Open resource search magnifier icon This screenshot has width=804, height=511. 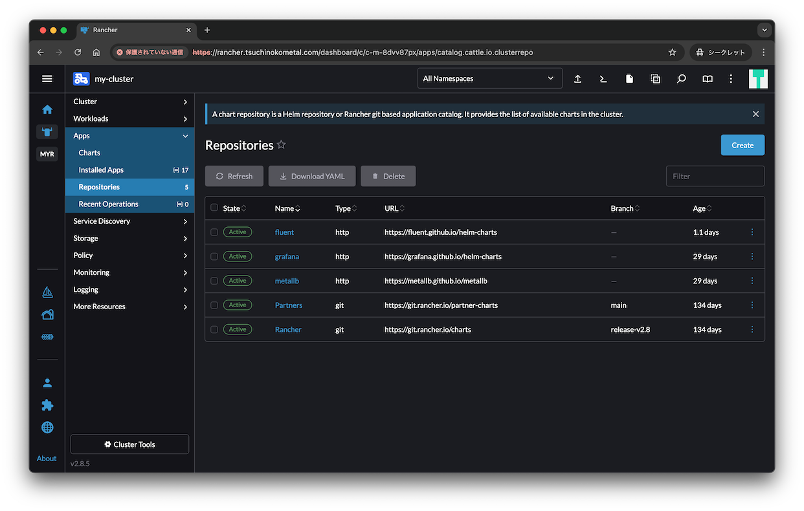tap(681, 78)
